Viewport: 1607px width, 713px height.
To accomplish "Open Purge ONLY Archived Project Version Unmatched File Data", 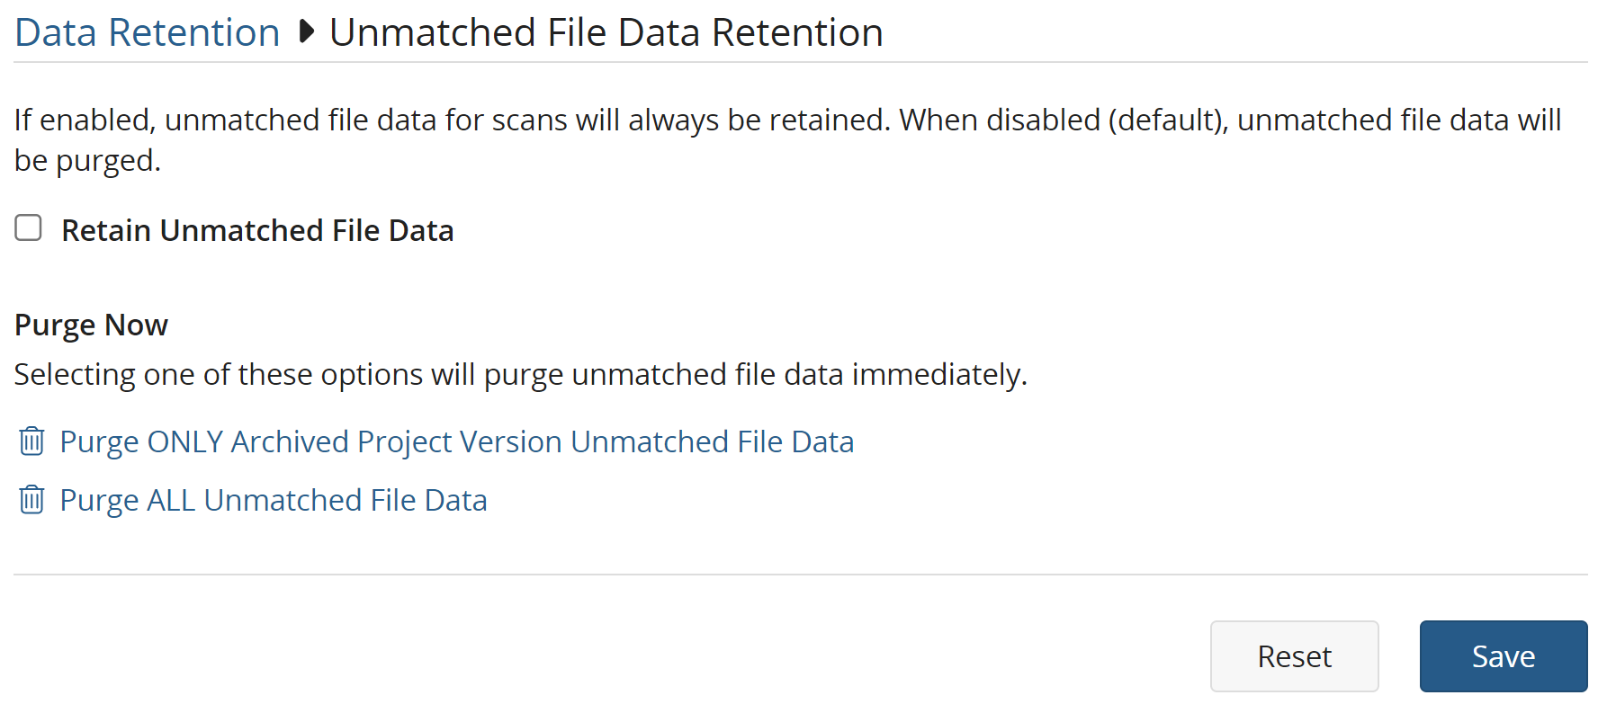I will click(x=456, y=442).
